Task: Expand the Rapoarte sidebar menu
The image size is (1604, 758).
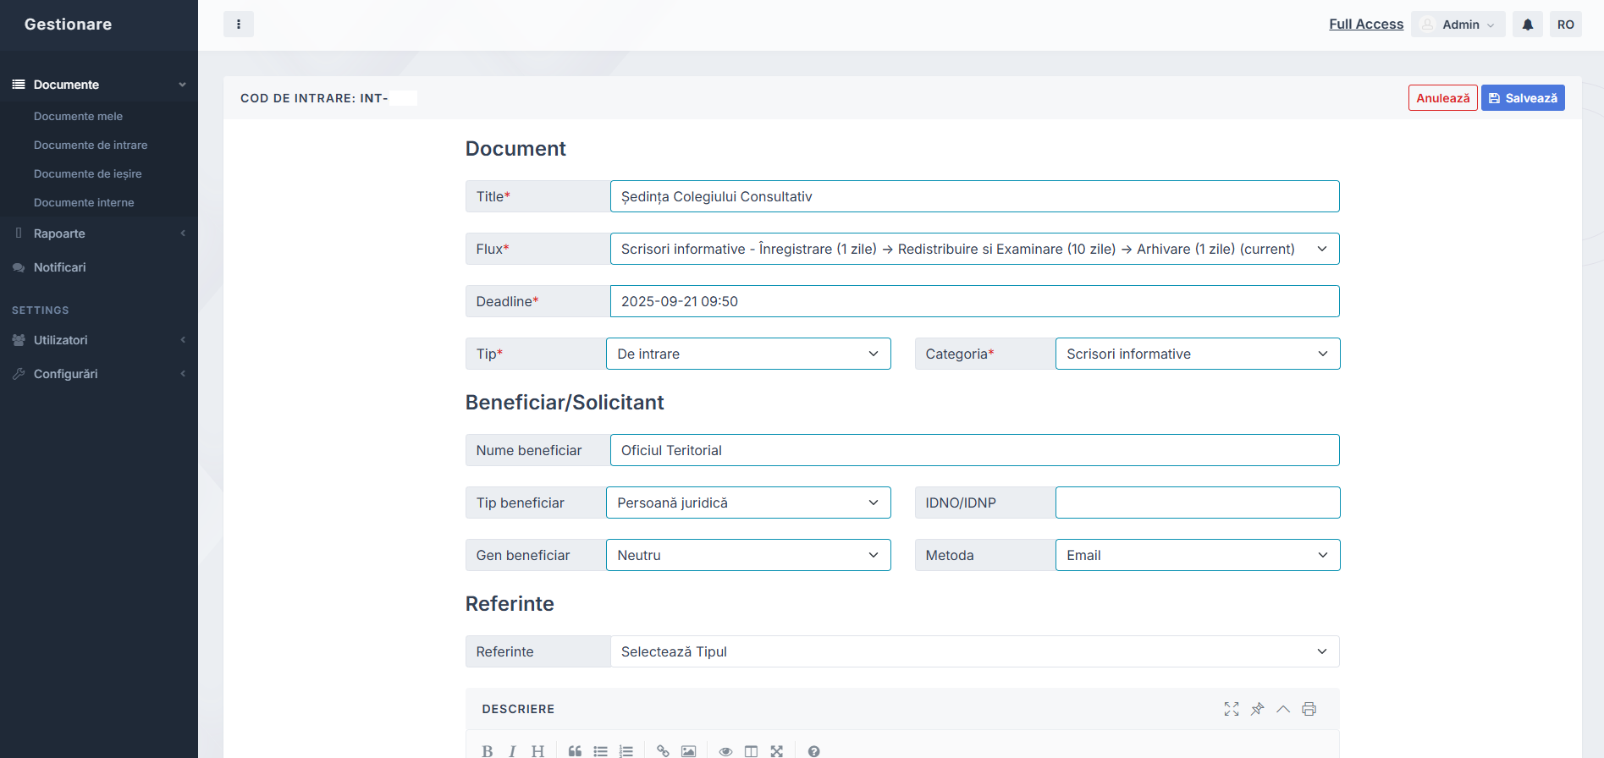Action: coord(59,233)
